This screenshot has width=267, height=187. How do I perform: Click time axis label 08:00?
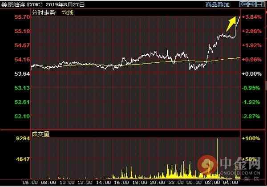pyautogui.click(x=49, y=183)
